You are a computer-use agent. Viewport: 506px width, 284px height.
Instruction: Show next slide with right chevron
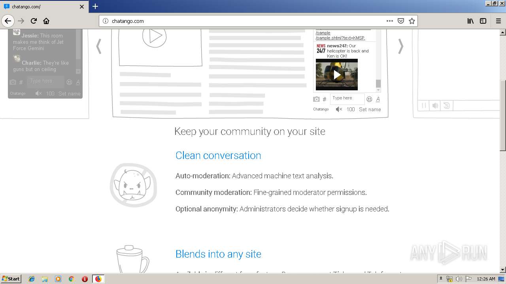(x=401, y=46)
